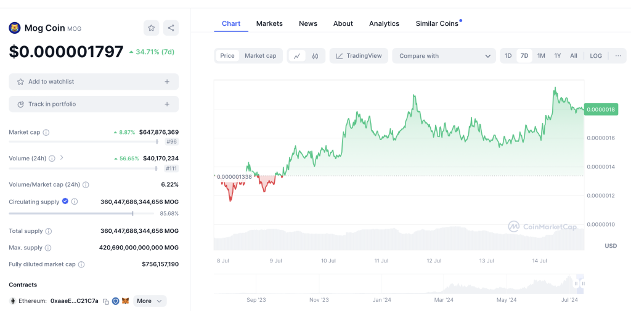Viewport: 631px width, 311px height.
Task: Click the $647,876,369 market cap value
Action: point(159,132)
